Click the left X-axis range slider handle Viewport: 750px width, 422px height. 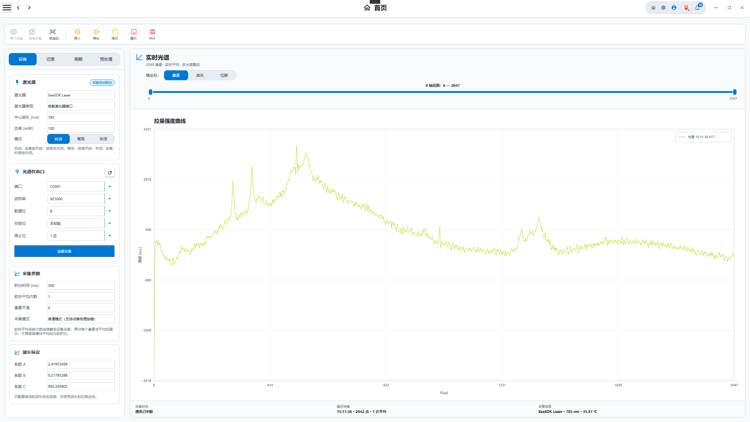[x=151, y=92]
